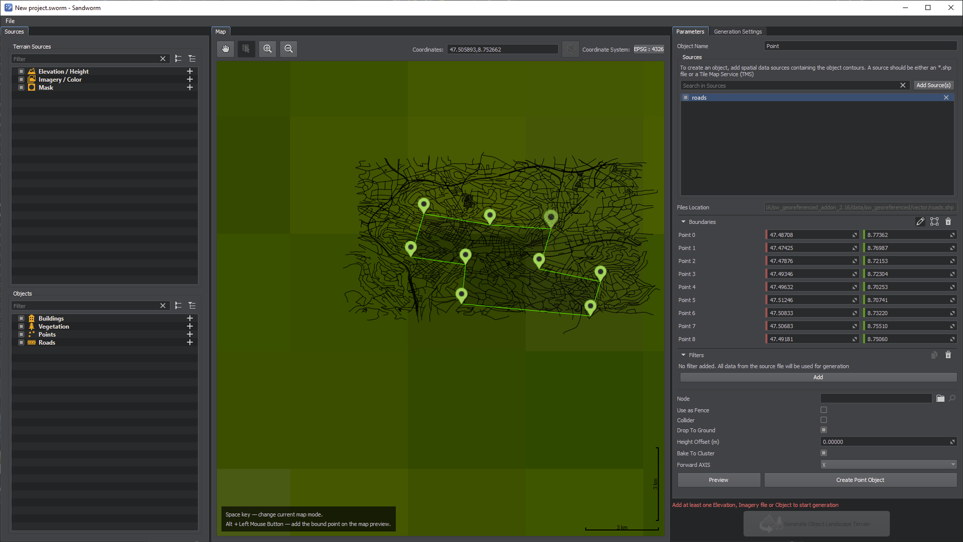The height and width of the screenshot is (542, 963).
Task: Collapse the Filters section
Action: coord(683,355)
